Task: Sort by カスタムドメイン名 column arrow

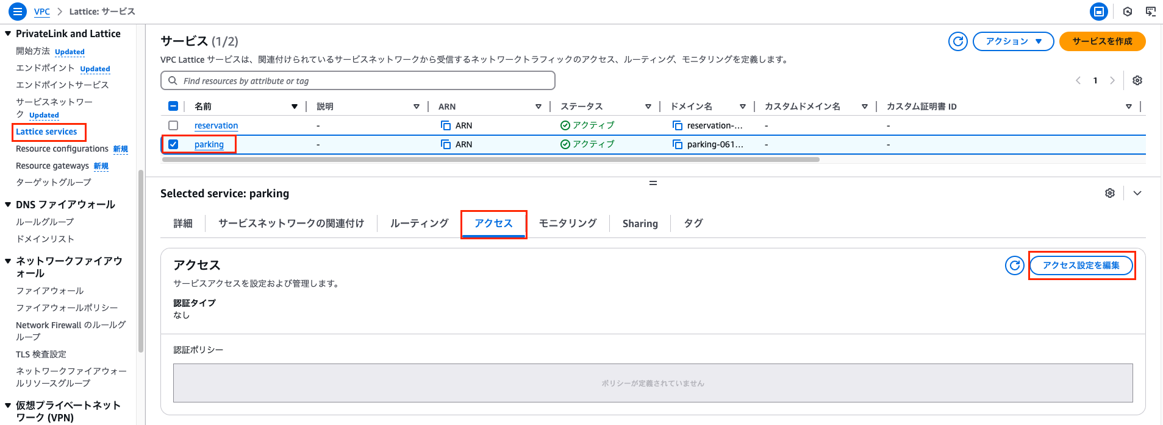Action: pyautogui.click(x=865, y=107)
